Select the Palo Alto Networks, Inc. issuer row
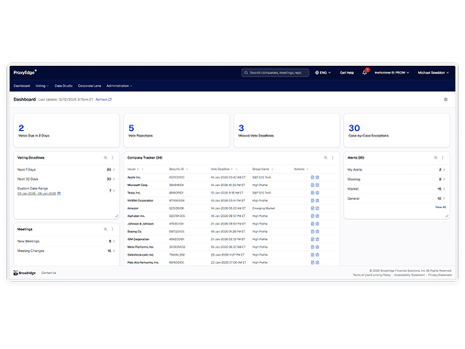The height and width of the screenshot is (349, 465). click(x=231, y=262)
